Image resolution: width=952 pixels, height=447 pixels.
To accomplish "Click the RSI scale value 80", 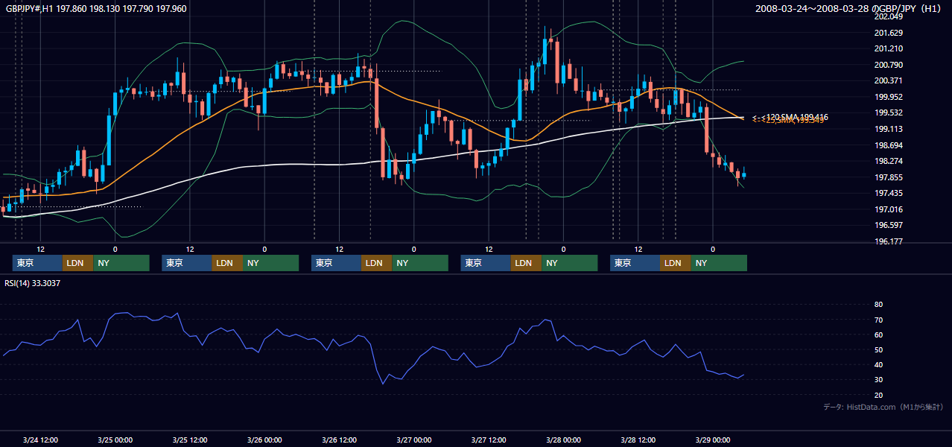I will tap(879, 305).
